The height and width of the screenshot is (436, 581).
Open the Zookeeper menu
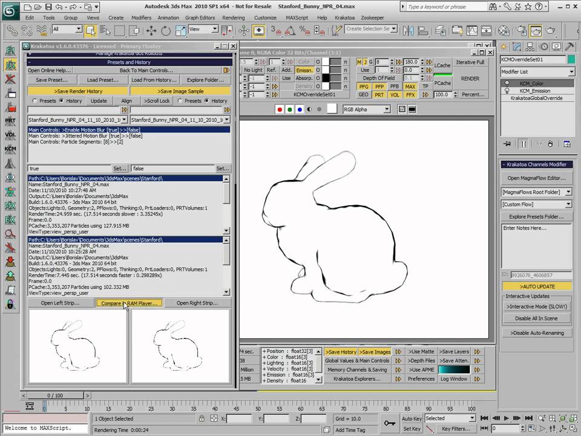click(372, 18)
